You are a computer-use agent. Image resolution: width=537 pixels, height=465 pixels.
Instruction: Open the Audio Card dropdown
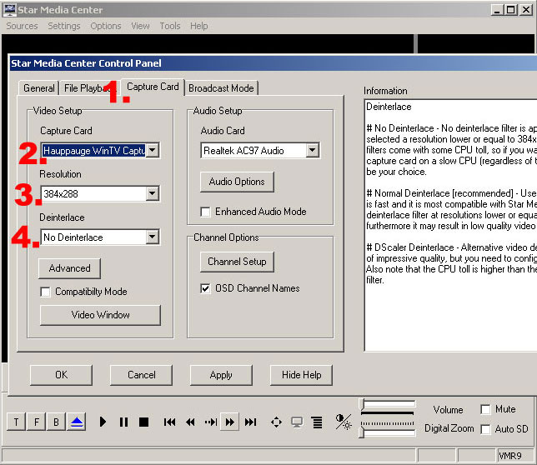coord(313,150)
